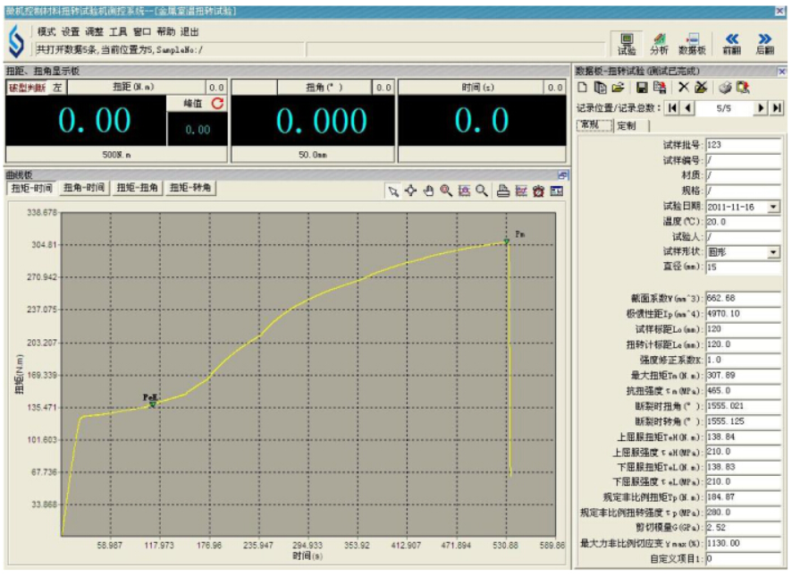Click the 试样批号 field containing 123
792x577 pixels.
[x=743, y=145]
